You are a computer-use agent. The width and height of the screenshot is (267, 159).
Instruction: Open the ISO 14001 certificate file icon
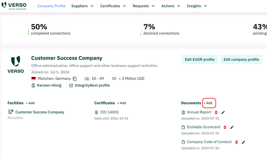pyautogui.click(x=96, y=112)
